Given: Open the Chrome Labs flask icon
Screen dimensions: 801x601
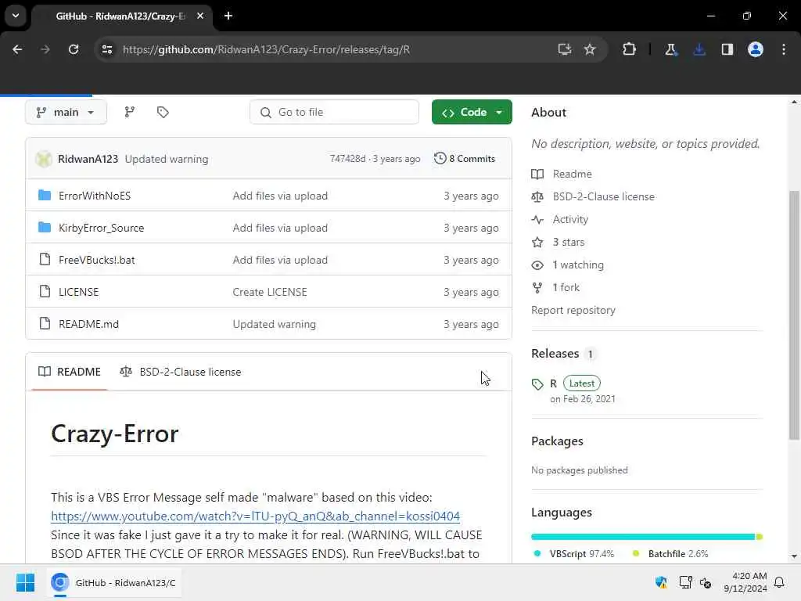Looking at the screenshot, I should pyautogui.click(x=670, y=49).
